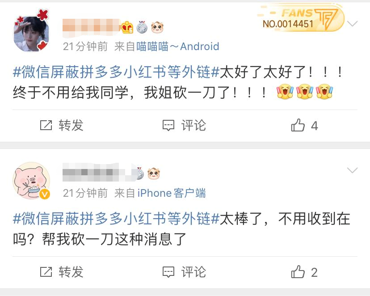
Task: Open the pink pig avatar profile
Action: (x=31, y=181)
